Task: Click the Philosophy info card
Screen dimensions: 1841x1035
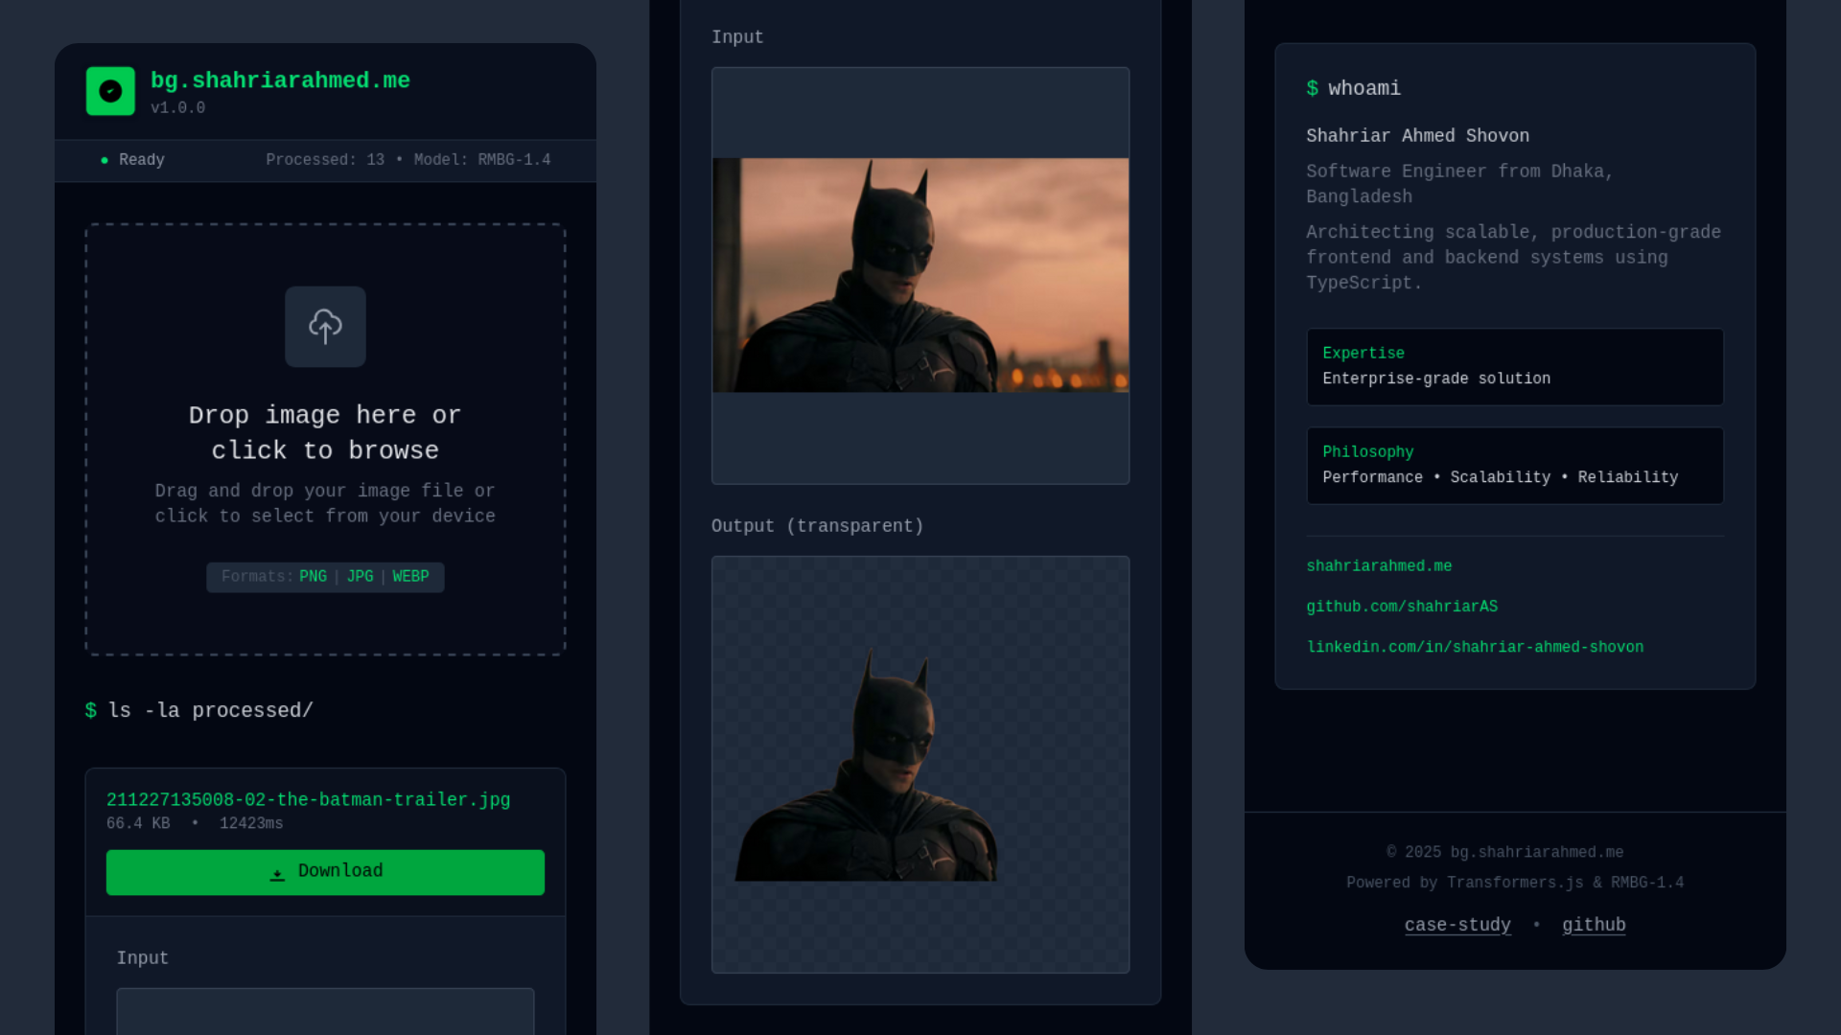Action: [x=1514, y=465]
